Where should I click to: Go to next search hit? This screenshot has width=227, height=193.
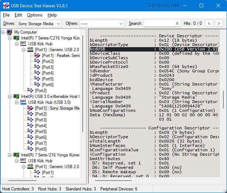219,23
